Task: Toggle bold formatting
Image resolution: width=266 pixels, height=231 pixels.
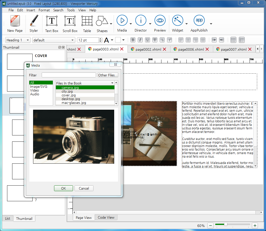Action: (x=133, y=40)
